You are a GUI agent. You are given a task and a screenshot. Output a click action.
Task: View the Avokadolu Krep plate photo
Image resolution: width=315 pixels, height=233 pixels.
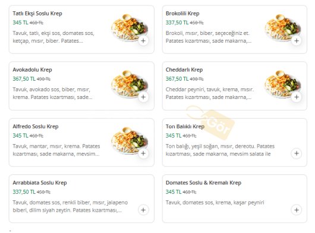point(130,84)
